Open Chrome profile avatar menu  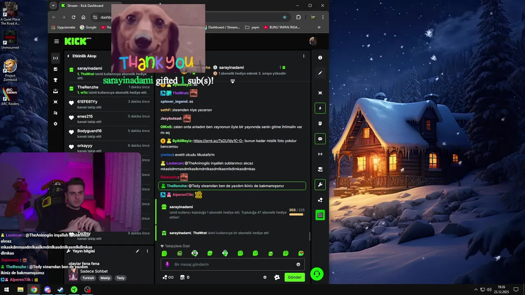click(313, 17)
